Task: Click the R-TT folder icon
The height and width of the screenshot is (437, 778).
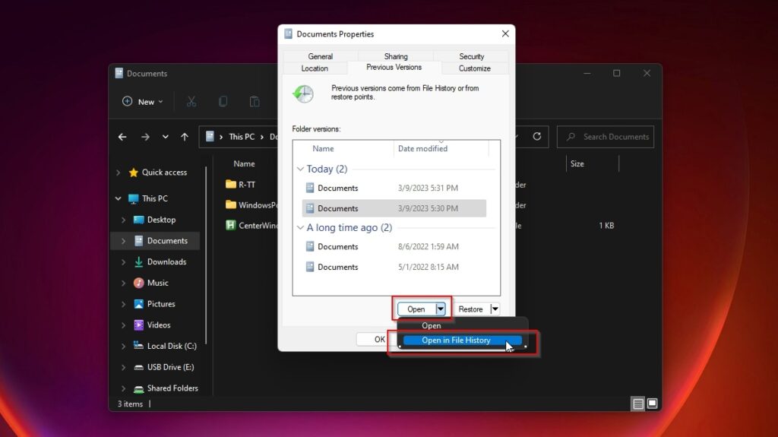Action: tap(231, 184)
